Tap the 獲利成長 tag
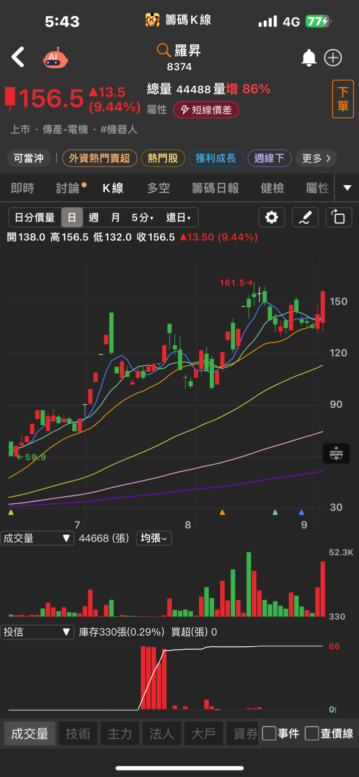 point(216,159)
